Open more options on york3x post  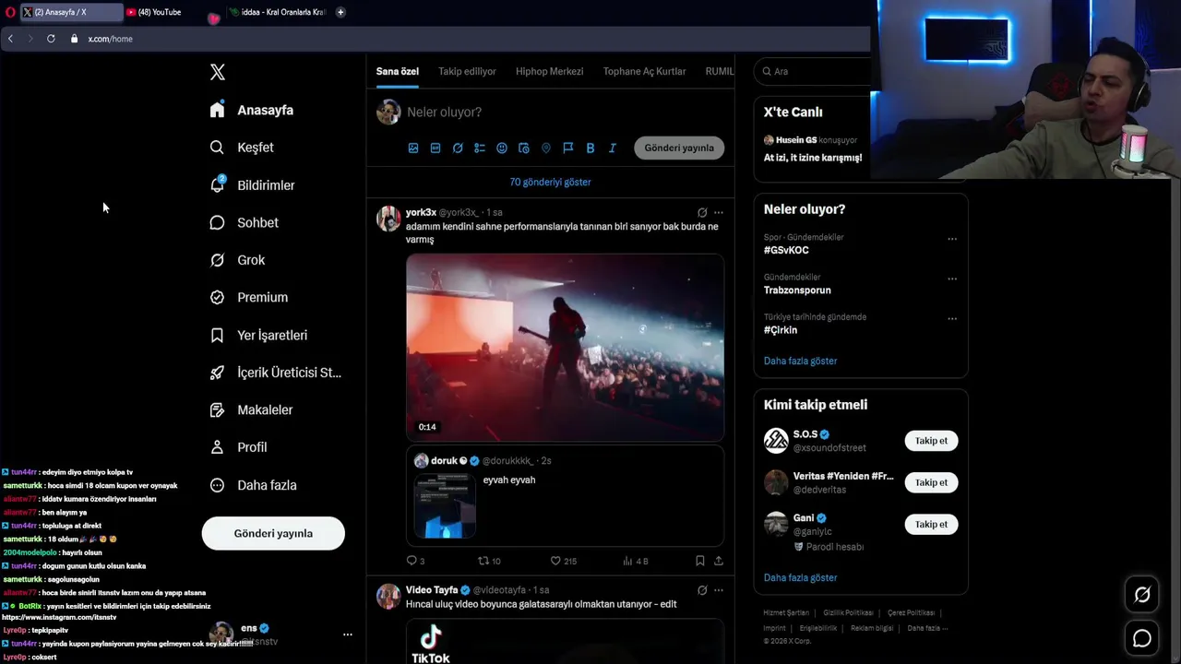point(719,212)
